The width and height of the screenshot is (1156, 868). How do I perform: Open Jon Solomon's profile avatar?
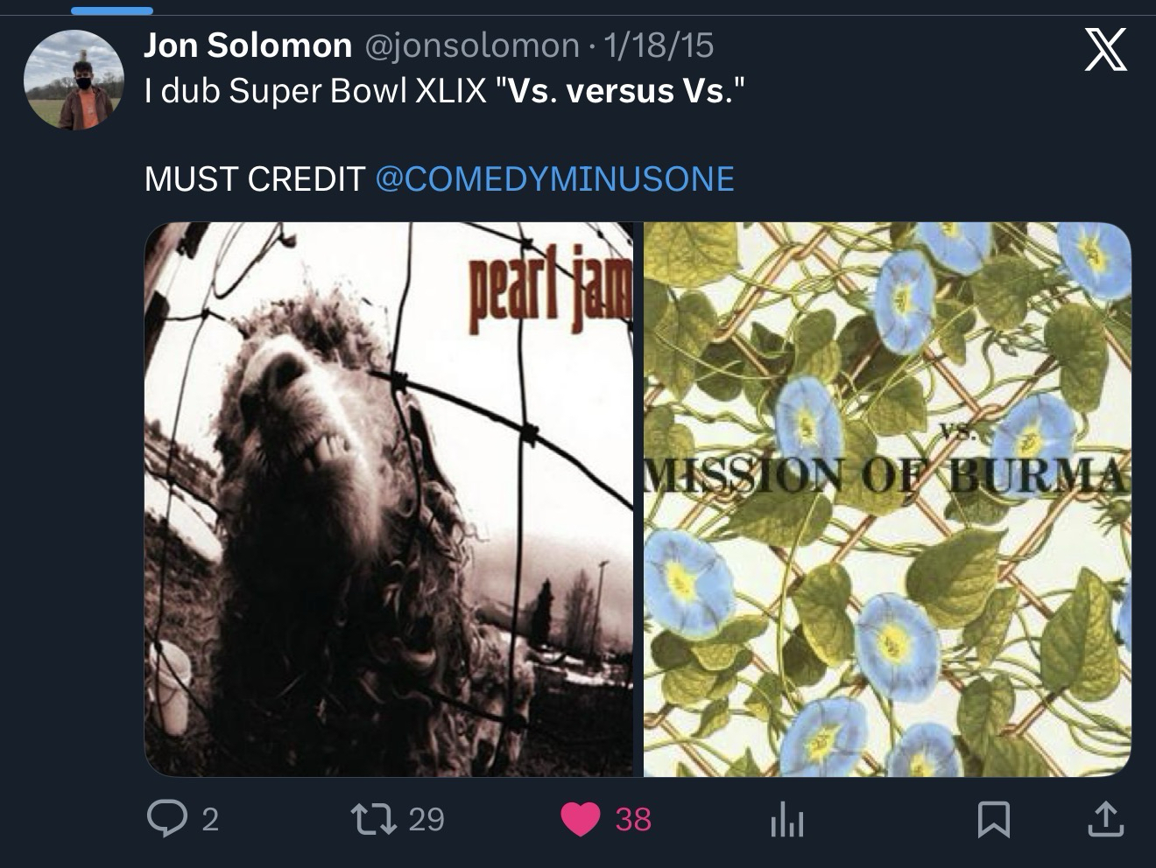tap(74, 80)
